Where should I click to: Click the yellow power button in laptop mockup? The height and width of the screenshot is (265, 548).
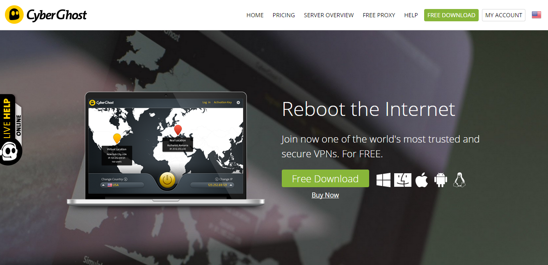coord(167,180)
